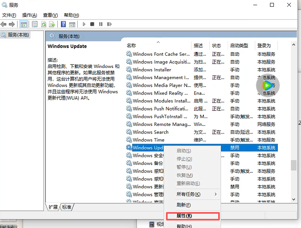The width and height of the screenshot is (301, 228).
Task: Choose 刷新(F) in the context menu
Action: [x=192, y=205]
